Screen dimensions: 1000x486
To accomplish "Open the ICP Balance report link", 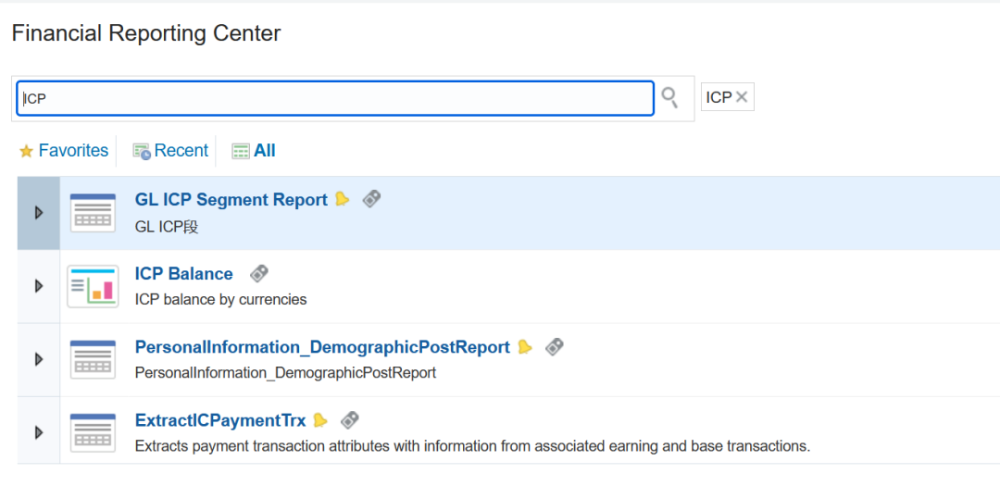I will [183, 274].
